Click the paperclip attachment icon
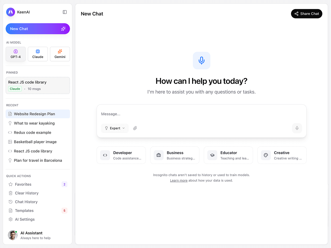The width and height of the screenshot is (331, 248). click(x=135, y=128)
